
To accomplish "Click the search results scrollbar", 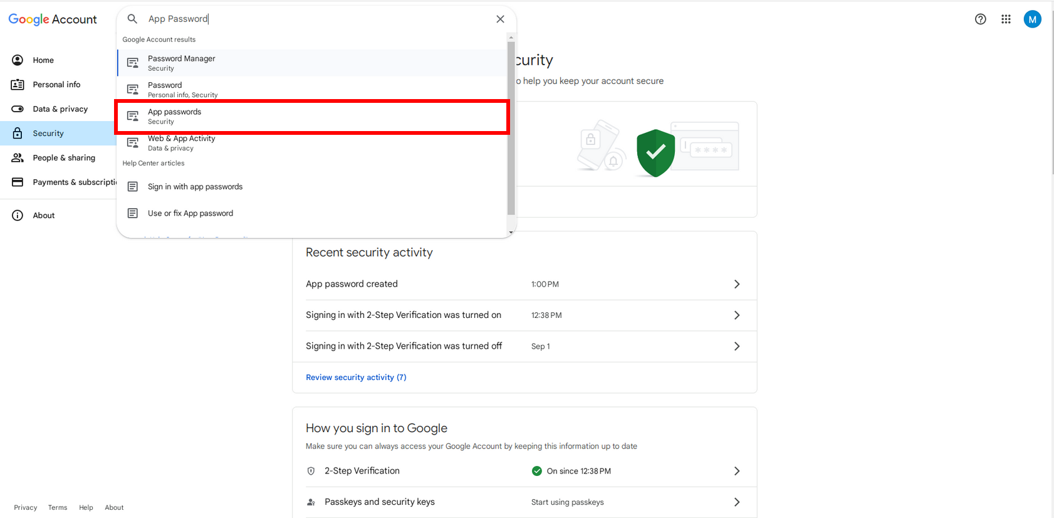I will 511,125.
